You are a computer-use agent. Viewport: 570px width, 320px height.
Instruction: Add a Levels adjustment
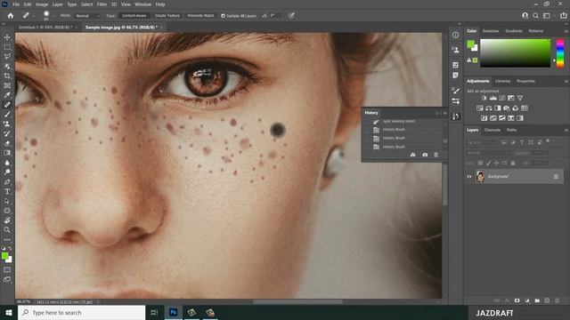(493, 98)
